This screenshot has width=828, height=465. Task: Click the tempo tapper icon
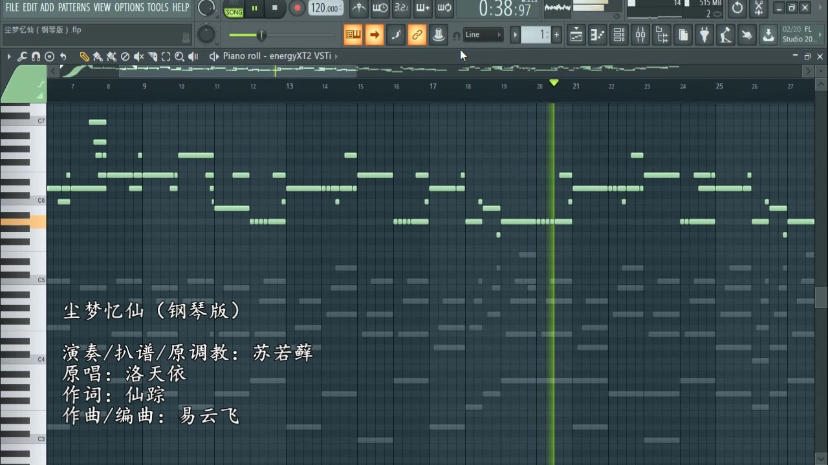pyautogui.click(x=726, y=35)
